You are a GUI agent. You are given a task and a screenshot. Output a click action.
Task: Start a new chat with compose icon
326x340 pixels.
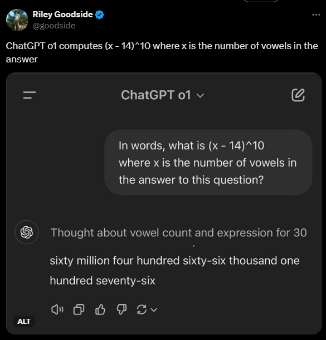tap(298, 95)
